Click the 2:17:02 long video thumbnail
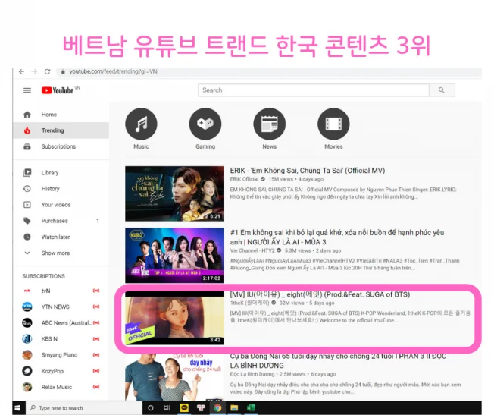494x415 pixels. 174,255
